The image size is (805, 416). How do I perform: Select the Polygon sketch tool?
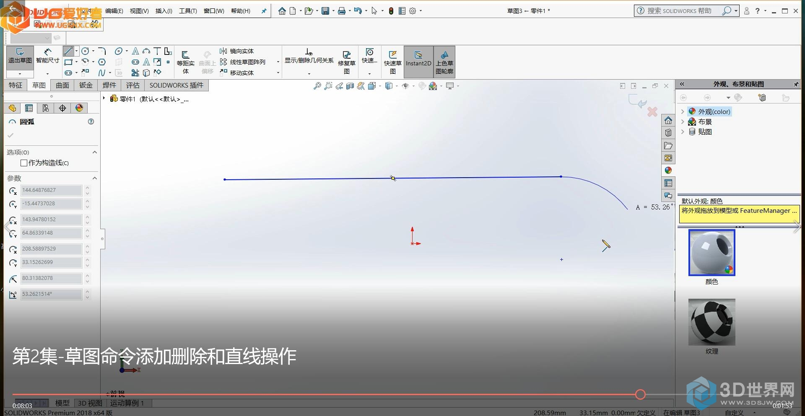(x=102, y=62)
